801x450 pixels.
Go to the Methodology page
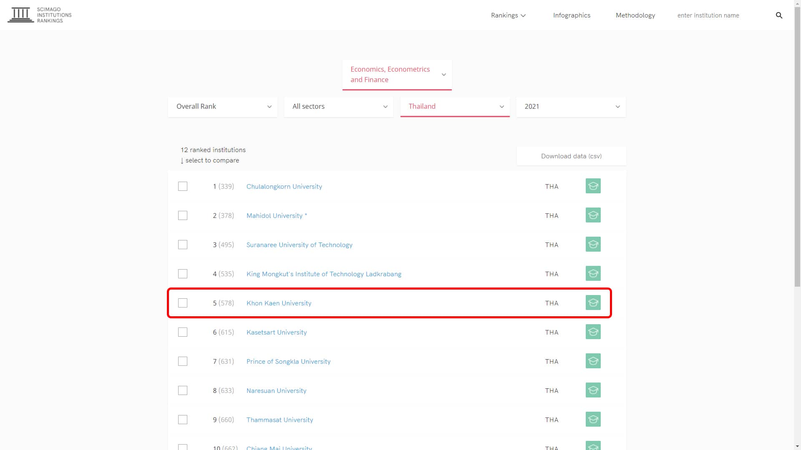click(x=635, y=15)
